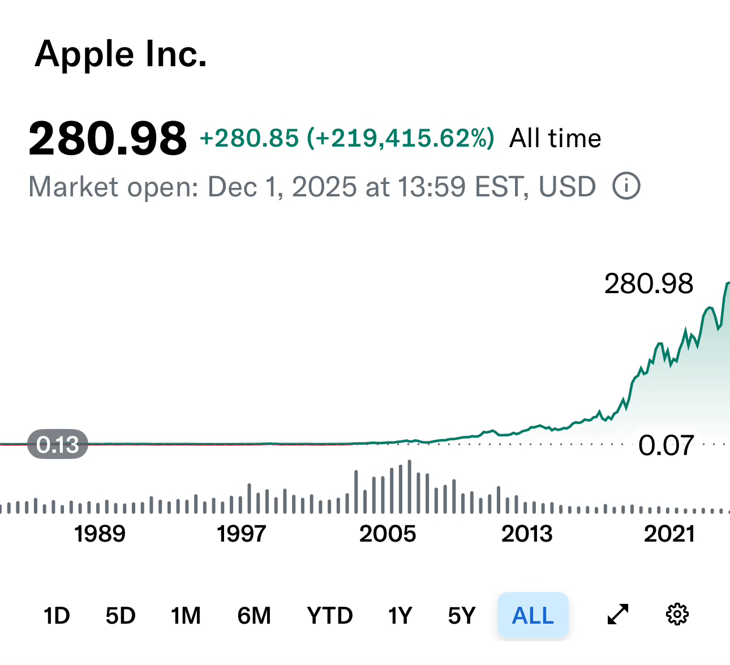Image resolution: width=730 pixels, height=665 pixels.
Task: Click the 2021 year marker
Action: [669, 534]
